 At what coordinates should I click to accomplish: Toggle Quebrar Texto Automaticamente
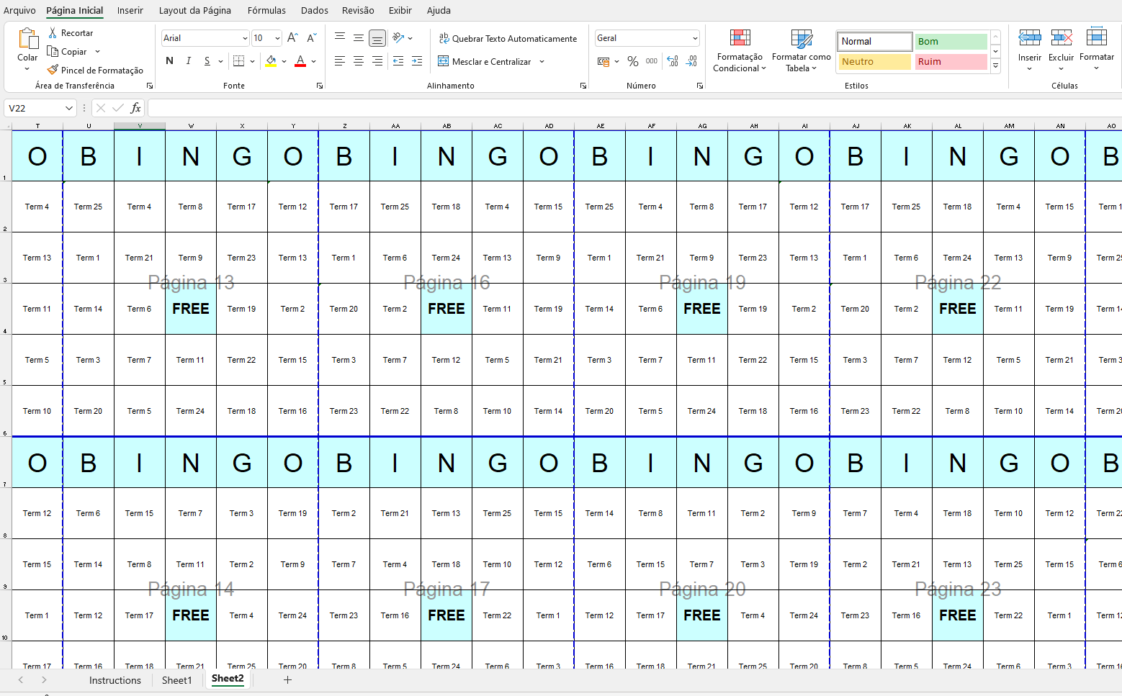pyautogui.click(x=508, y=39)
